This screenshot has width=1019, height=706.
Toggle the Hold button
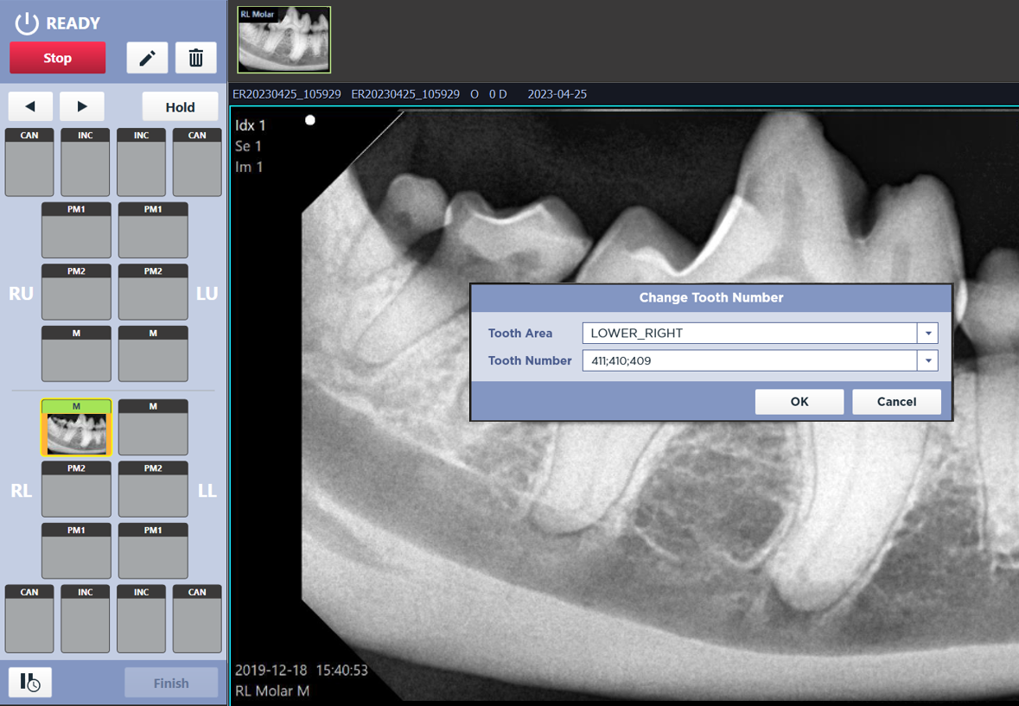pos(180,107)
